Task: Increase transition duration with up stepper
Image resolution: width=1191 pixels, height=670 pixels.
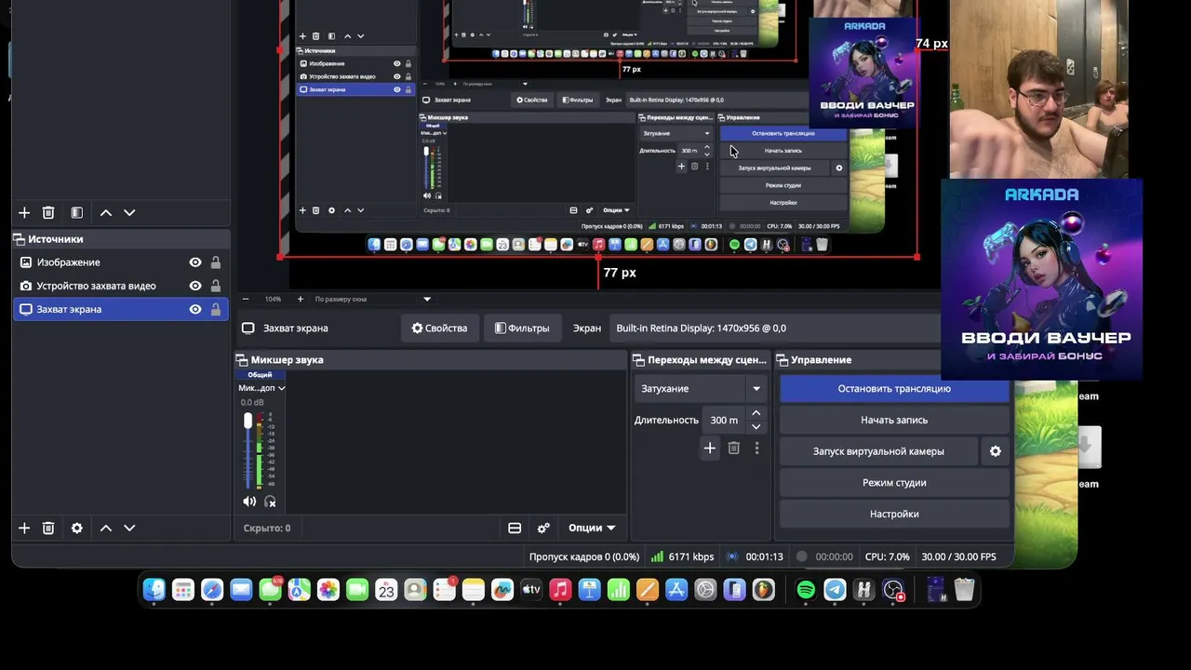Action: tap(756, 413)
